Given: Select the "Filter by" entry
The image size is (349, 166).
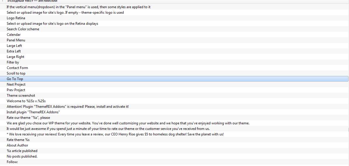Looking at the screenshot, I should click(174, 62).
